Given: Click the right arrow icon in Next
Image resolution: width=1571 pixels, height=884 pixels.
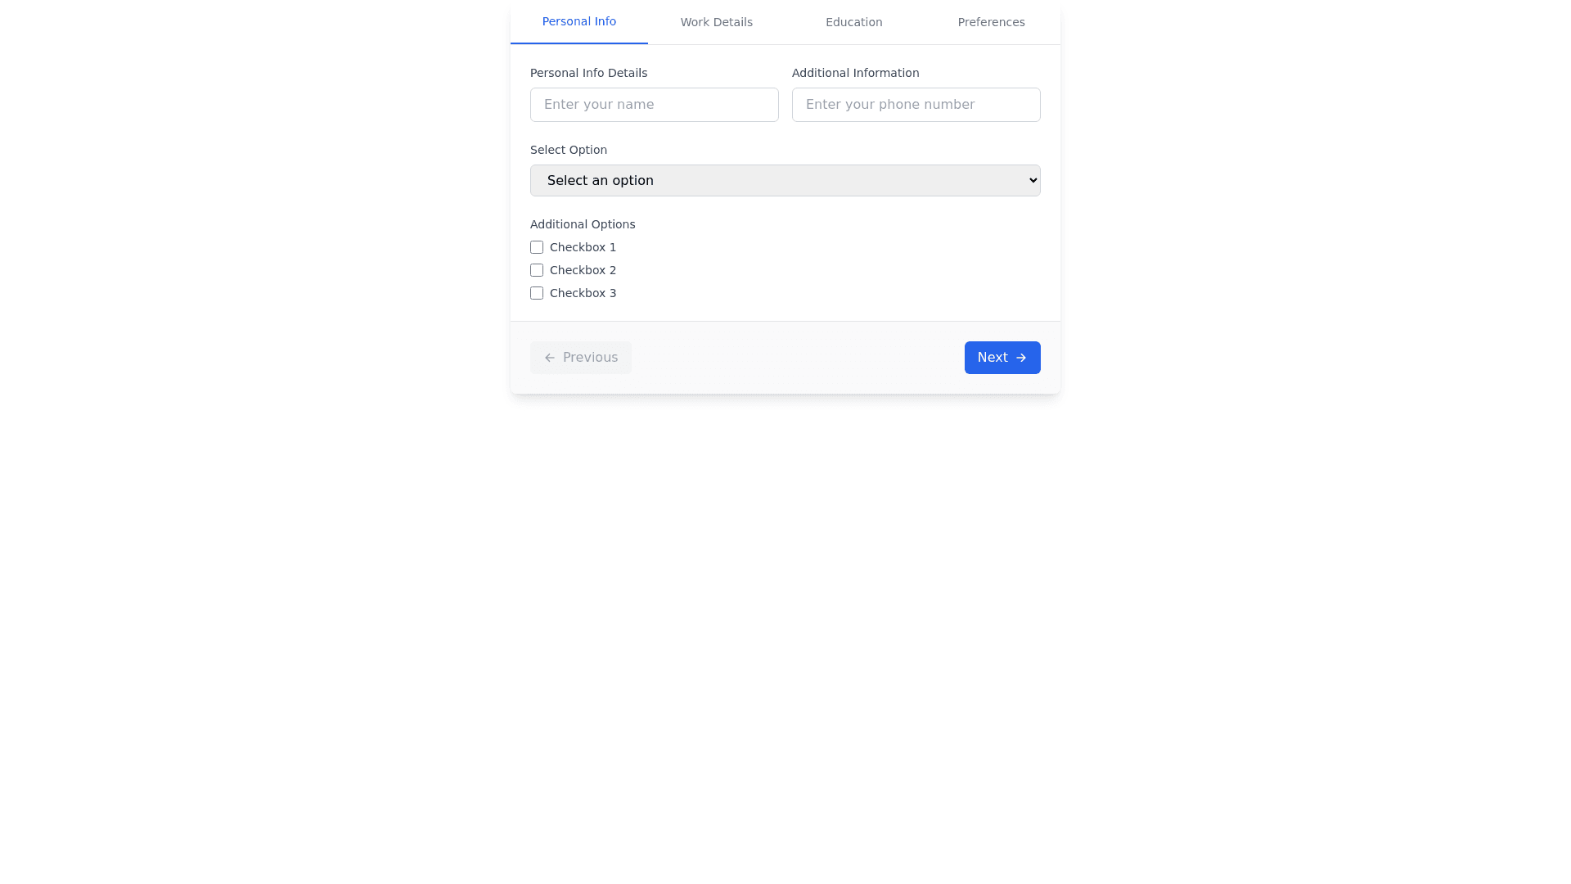Looking at the screenshot, I should click(1021, 358).
